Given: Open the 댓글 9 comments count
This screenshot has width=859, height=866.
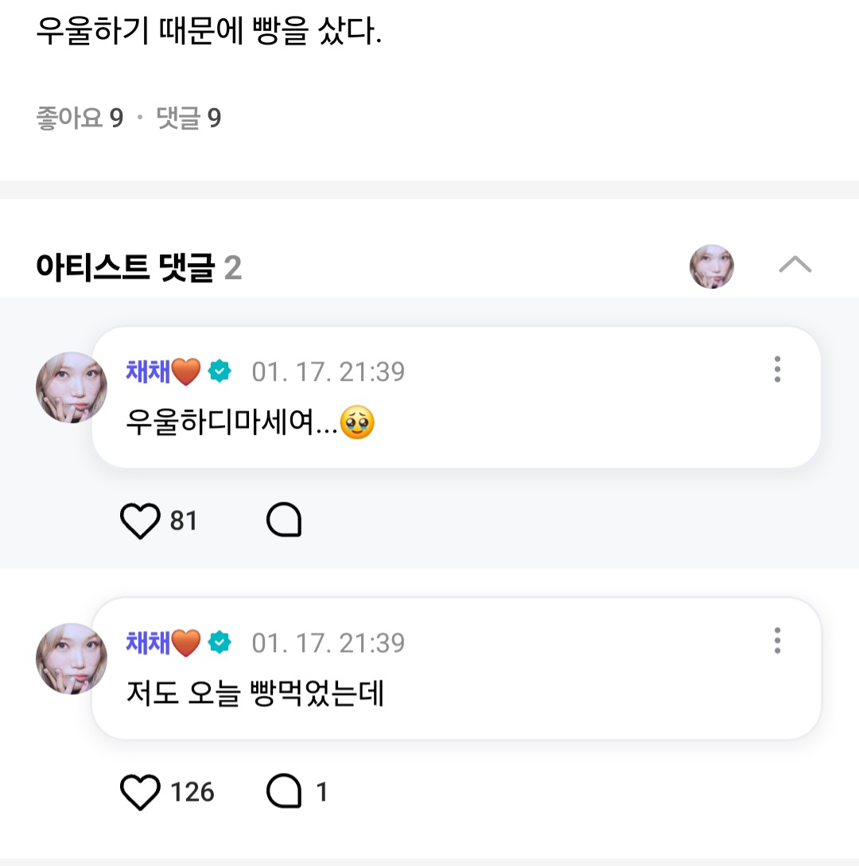Looking at the screenshot, I should pos(189,118).
